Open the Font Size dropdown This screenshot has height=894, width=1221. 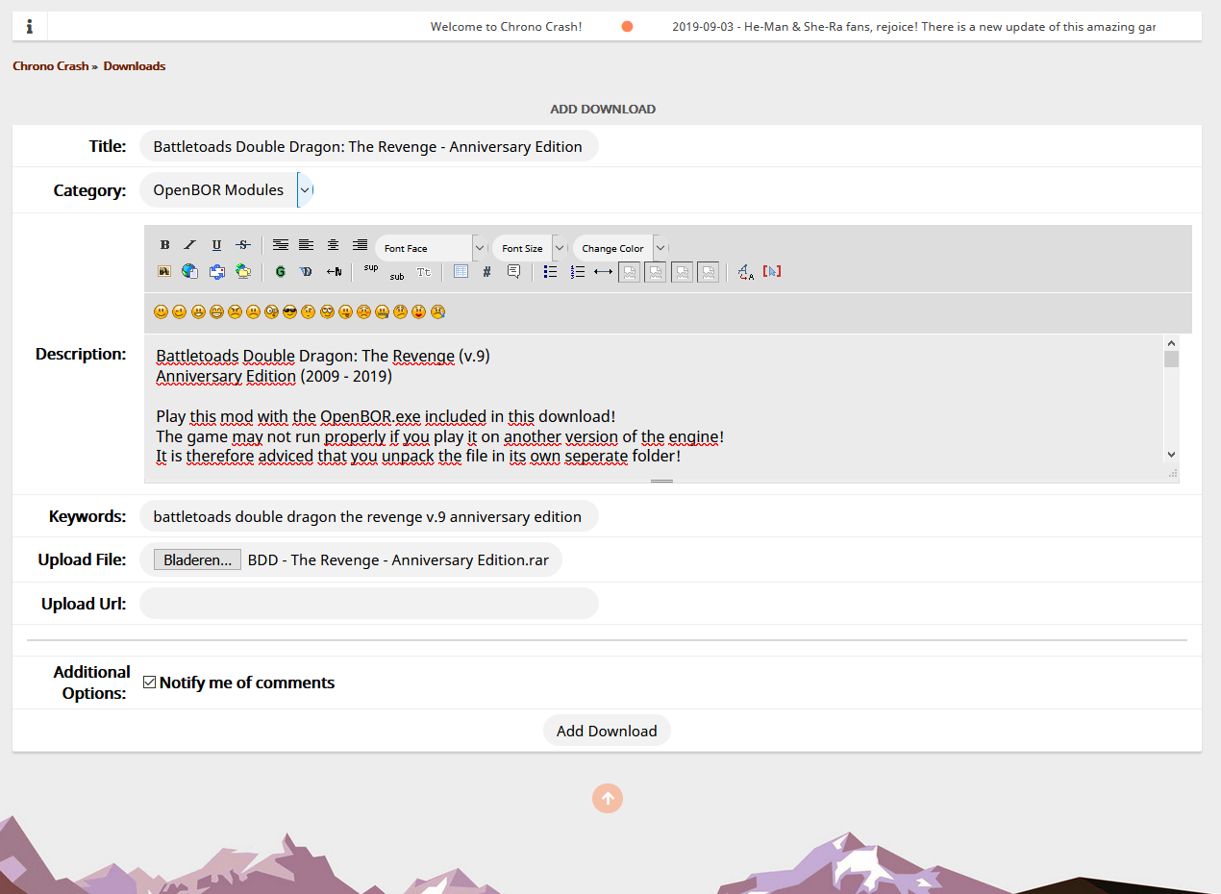(x=530, y=248)
